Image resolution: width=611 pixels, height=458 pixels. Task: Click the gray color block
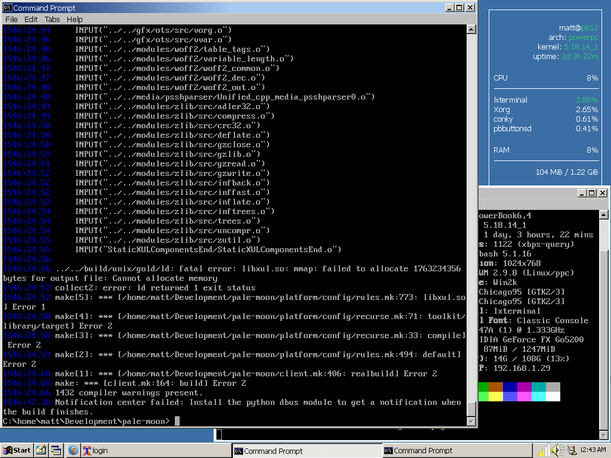coord(553,386)
